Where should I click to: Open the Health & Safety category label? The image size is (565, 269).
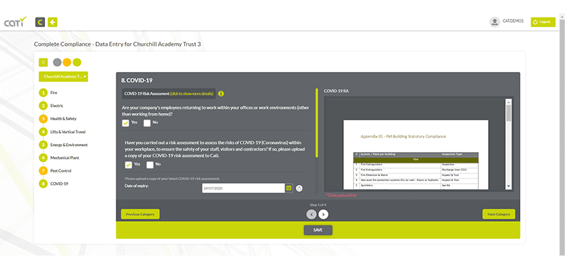tap(63, 119)
